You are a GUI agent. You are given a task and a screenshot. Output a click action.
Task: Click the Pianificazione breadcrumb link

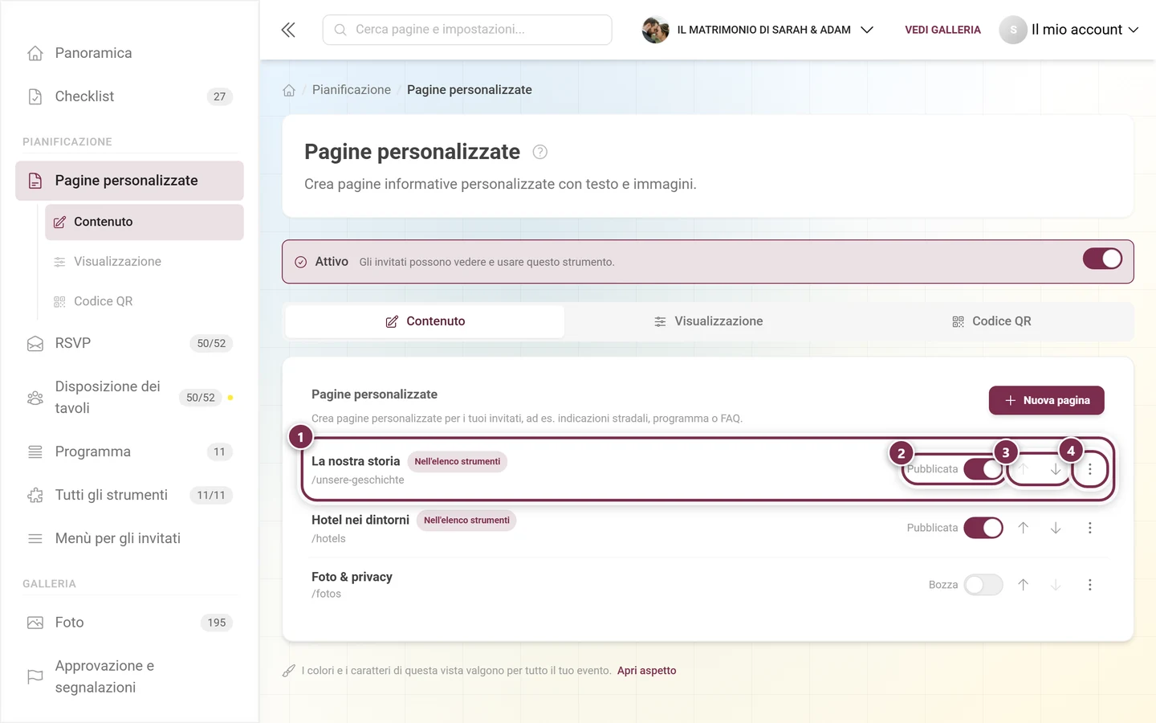click(x=352, y=90)
